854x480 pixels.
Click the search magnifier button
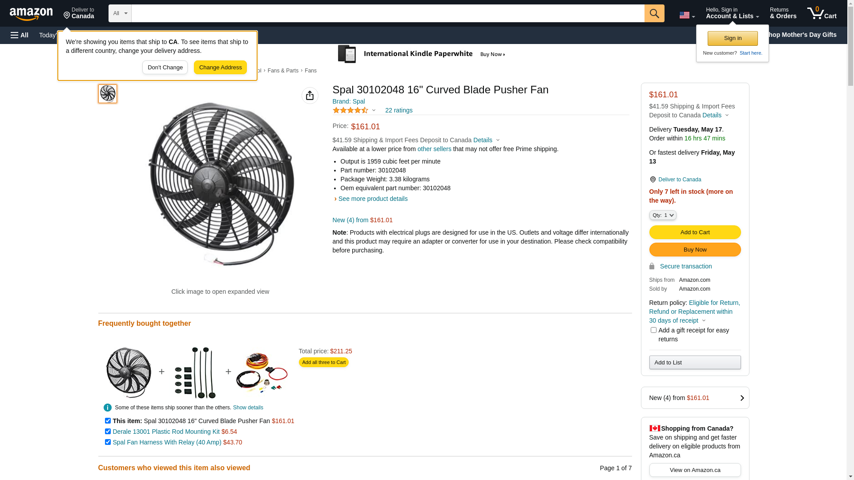click(x=654, y=13)
